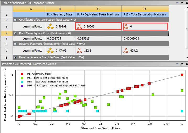This screenshot has width=188, height=133.
Task: Open the table panel options dropdown arrow
Action: (x=178, y=3)
